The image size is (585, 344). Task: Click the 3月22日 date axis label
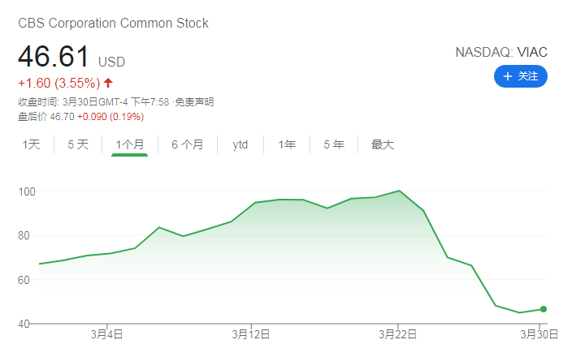click(x=397, y=333)
